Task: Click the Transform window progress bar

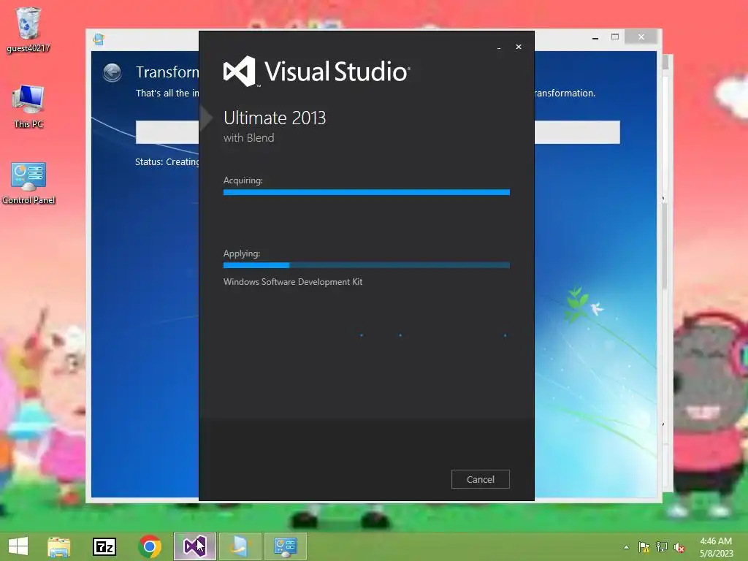Action: (x=577, y=132)
